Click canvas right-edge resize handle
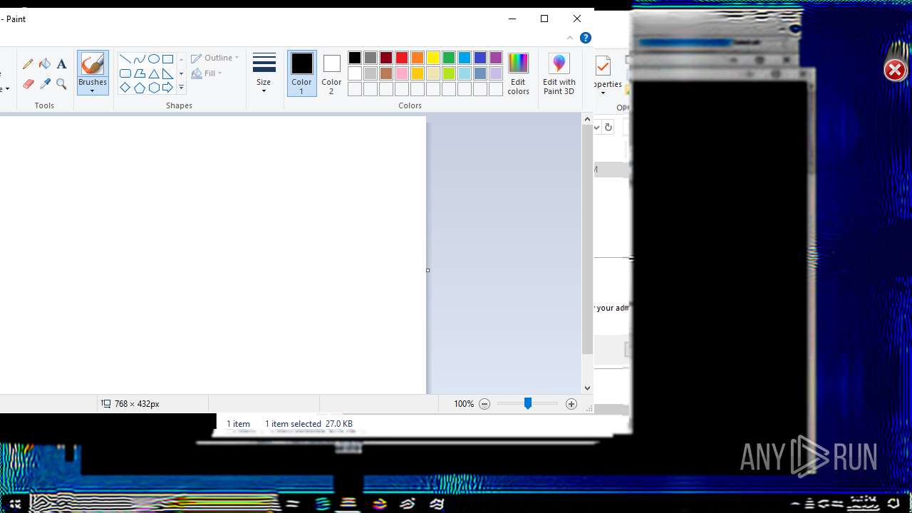Viewport: 912px width, 513px height. [x=427, y=270]
